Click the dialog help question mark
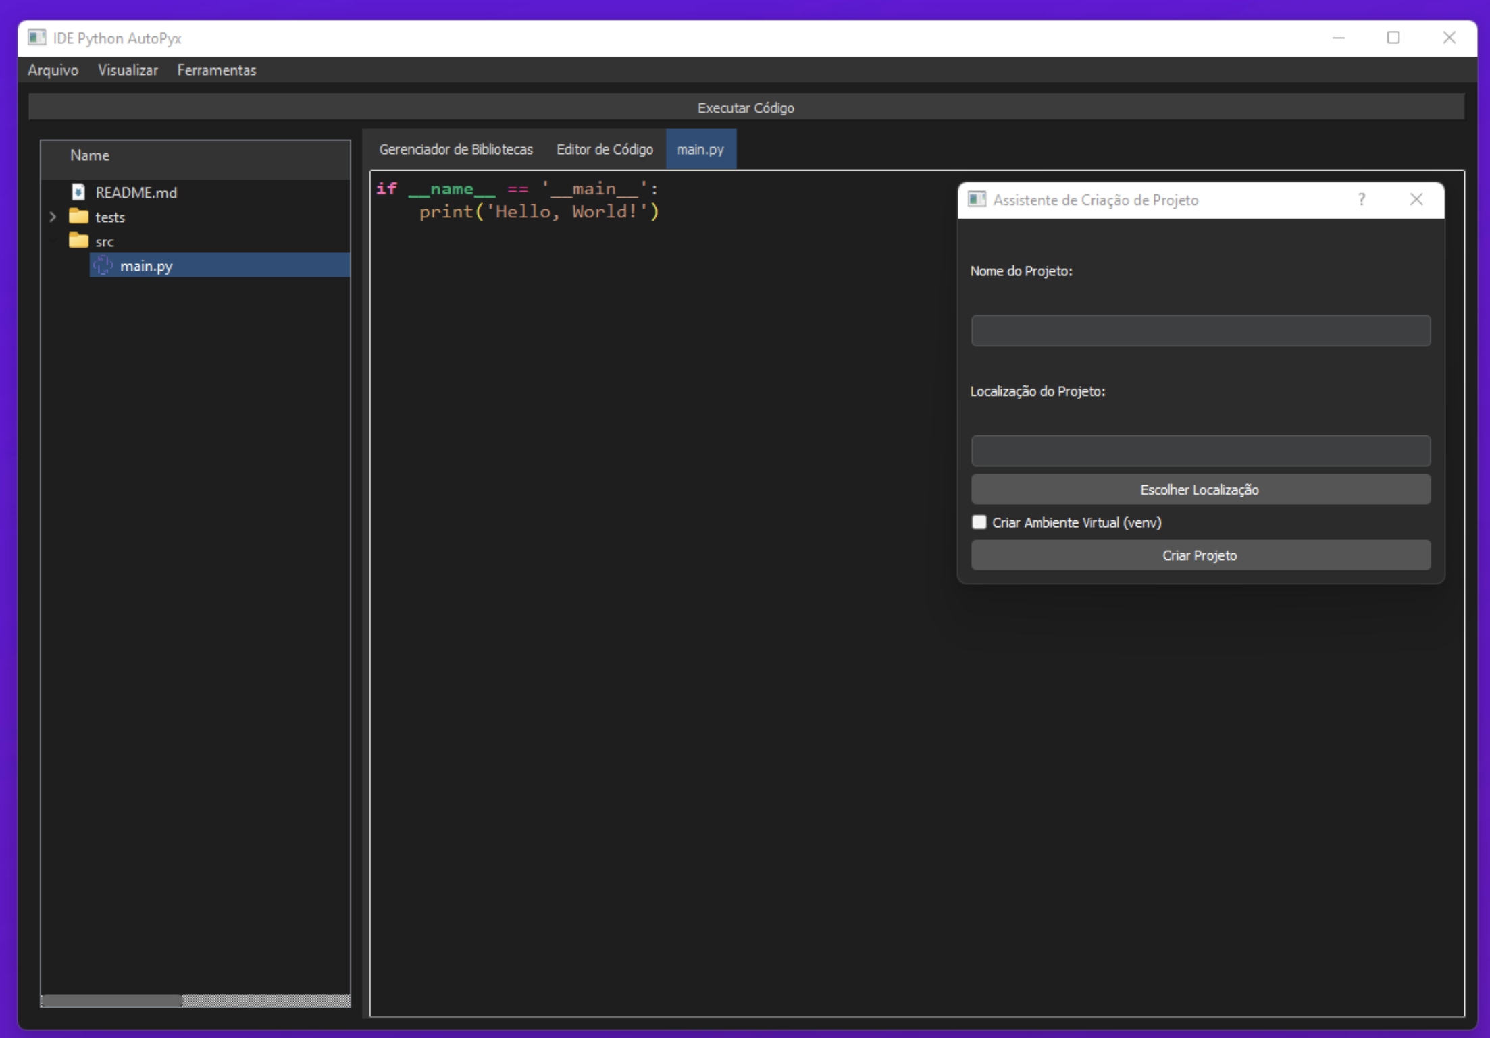This screenshot has height=1038, width=1490. tap(1362, 200)
